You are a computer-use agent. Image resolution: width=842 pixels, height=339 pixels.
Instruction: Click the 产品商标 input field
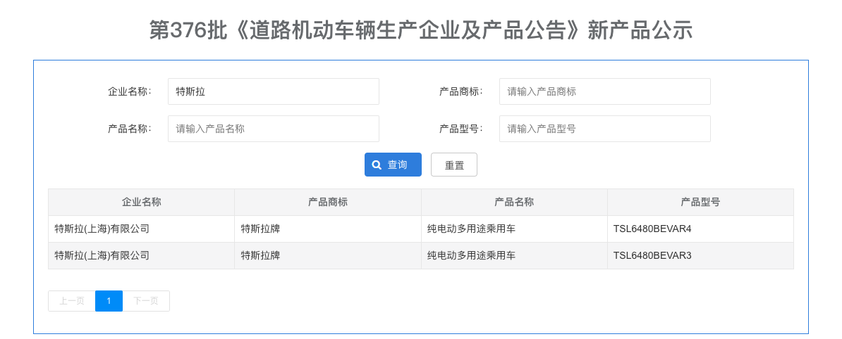coord(604,91)
